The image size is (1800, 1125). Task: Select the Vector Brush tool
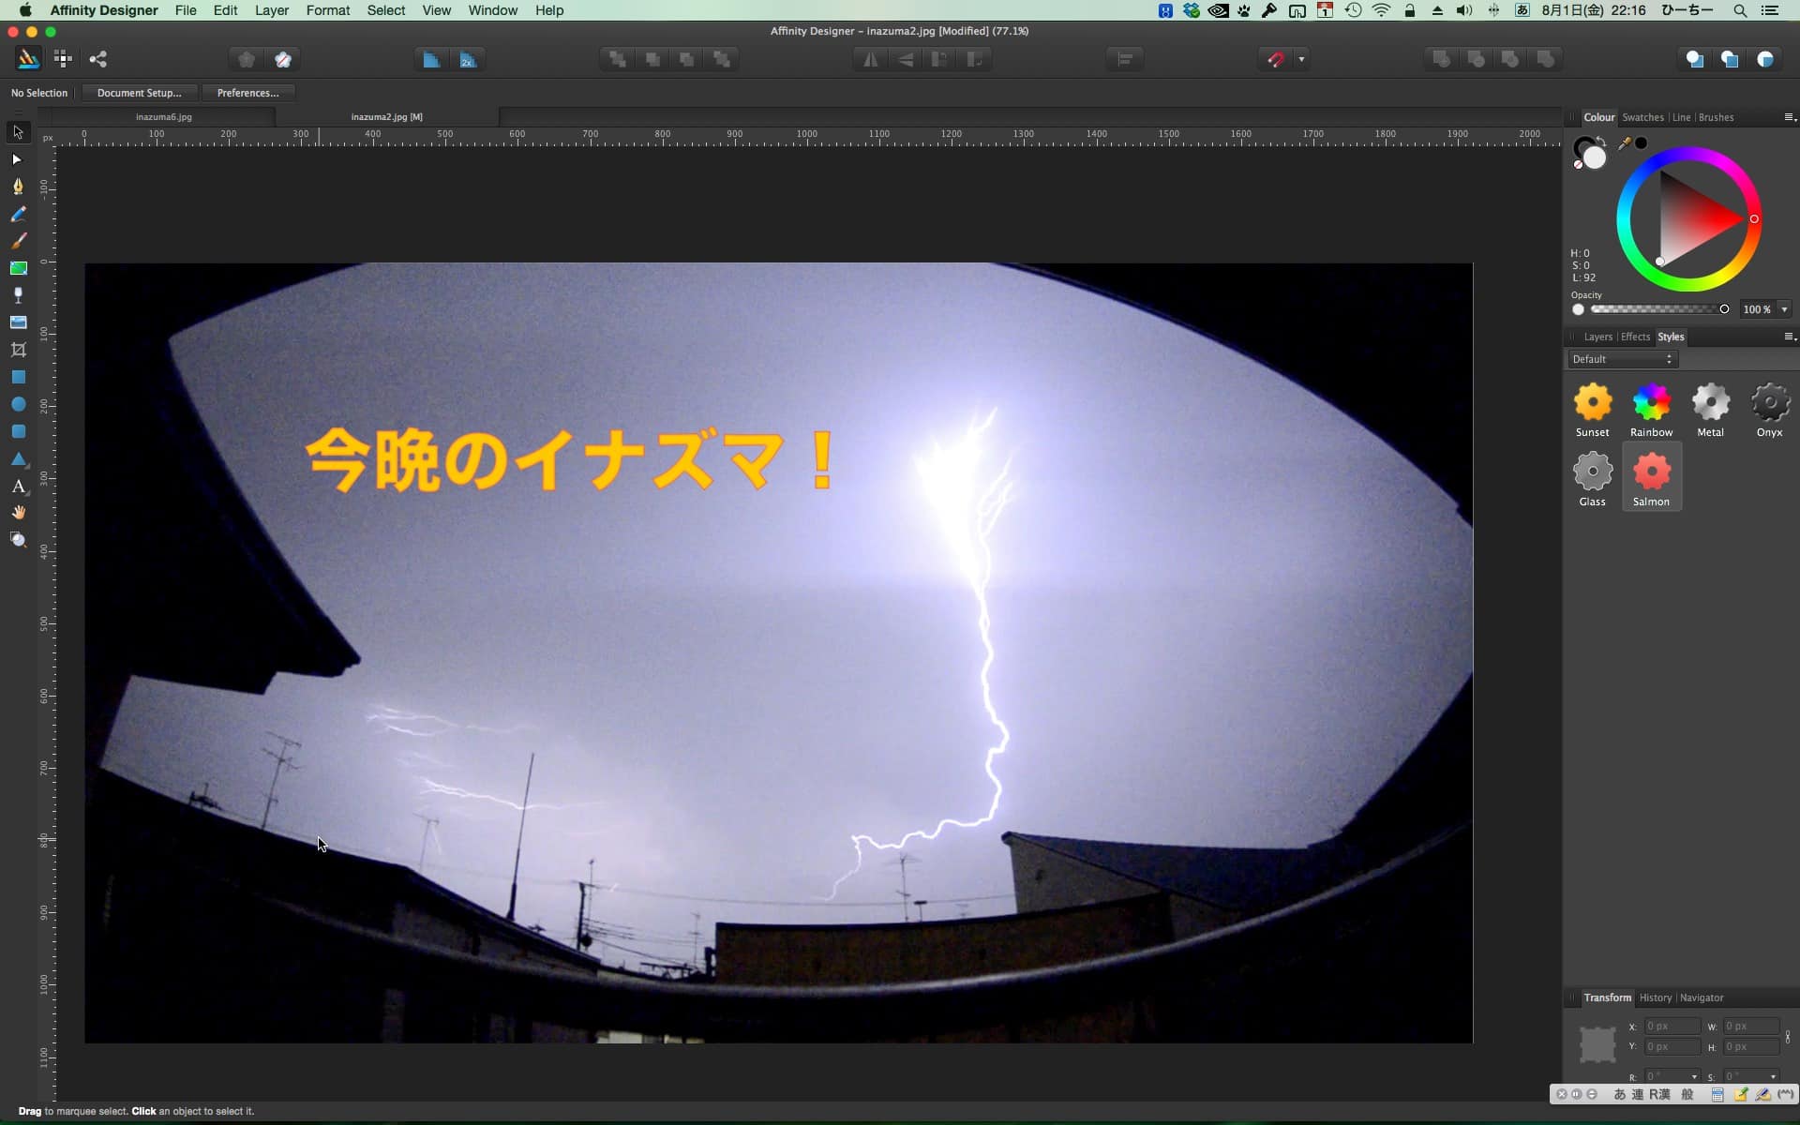pos(18,241)
